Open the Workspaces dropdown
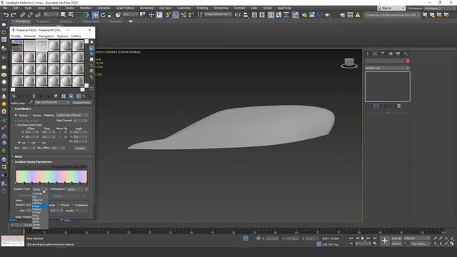This screenshot has height=257, width=457. point(440,8)
